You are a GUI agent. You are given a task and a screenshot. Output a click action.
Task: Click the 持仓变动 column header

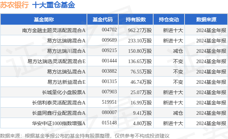[x=169, y=20]
